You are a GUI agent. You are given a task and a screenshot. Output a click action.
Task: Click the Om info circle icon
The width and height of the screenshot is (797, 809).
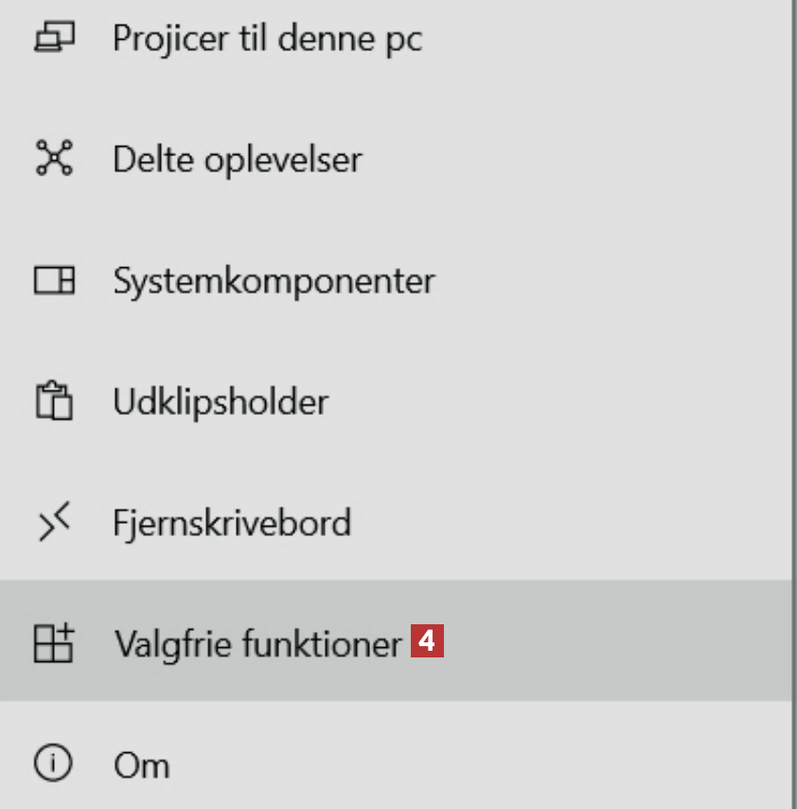click(x=53, y=764)
